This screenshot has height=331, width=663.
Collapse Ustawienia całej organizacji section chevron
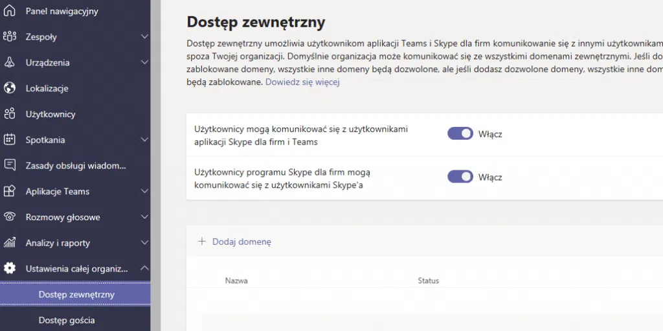pyautogui.click(x=144, y=268)
